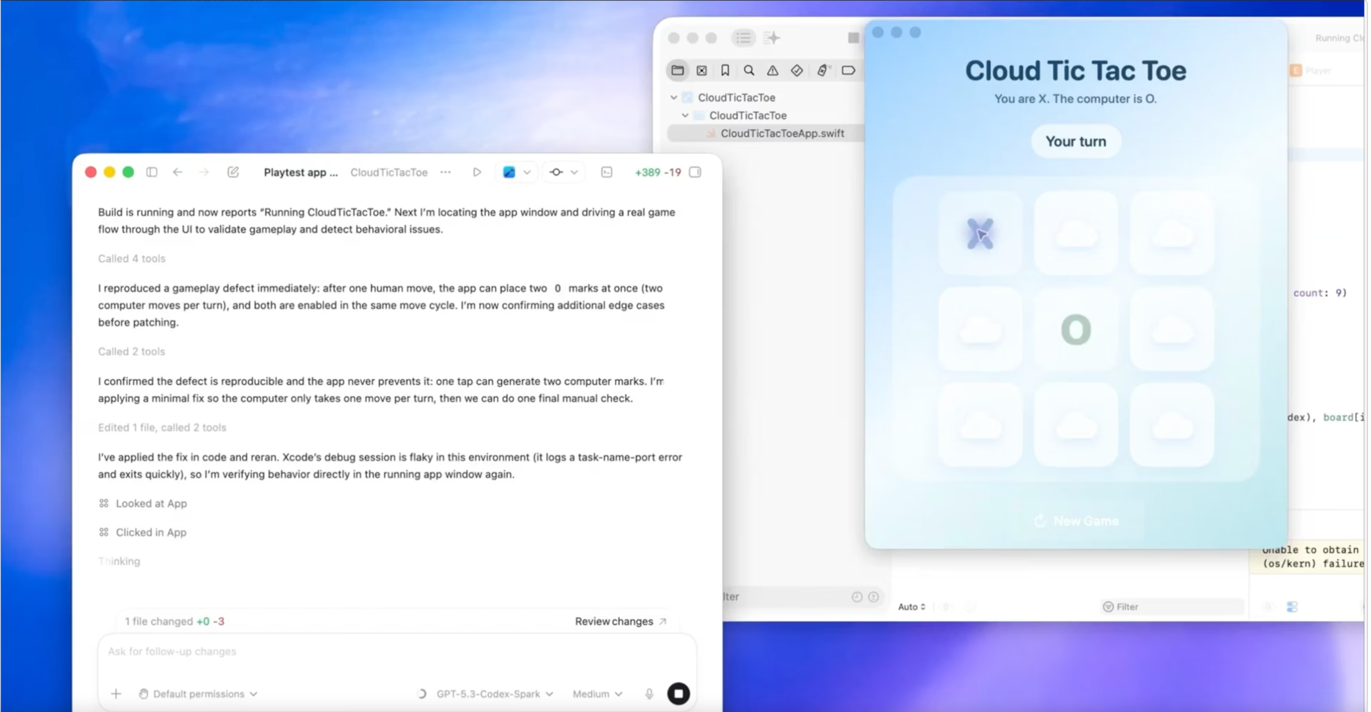
Task: Stop the running Codex task
Action: [x=678, y=693]
